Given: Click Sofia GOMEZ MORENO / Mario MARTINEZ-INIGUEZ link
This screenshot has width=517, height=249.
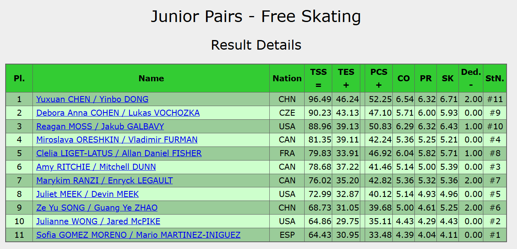Looking at the screenshot, I should point(138,235).
